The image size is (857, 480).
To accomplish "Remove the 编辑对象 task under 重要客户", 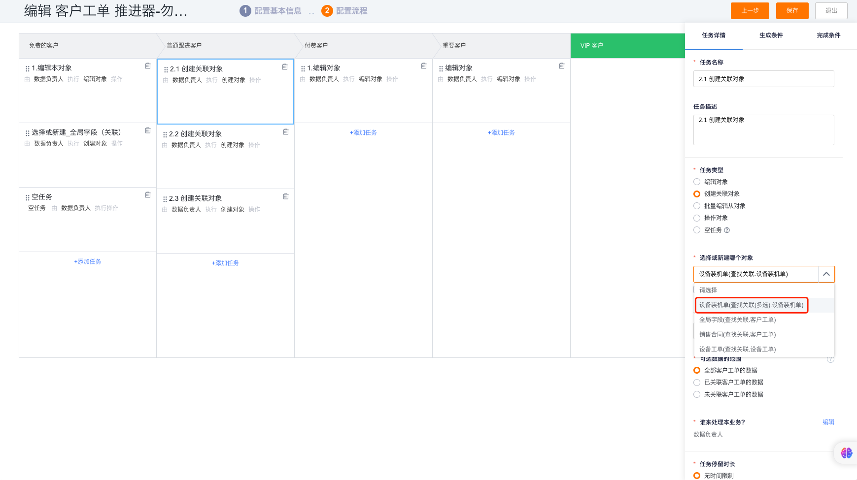I will (562, 66).
